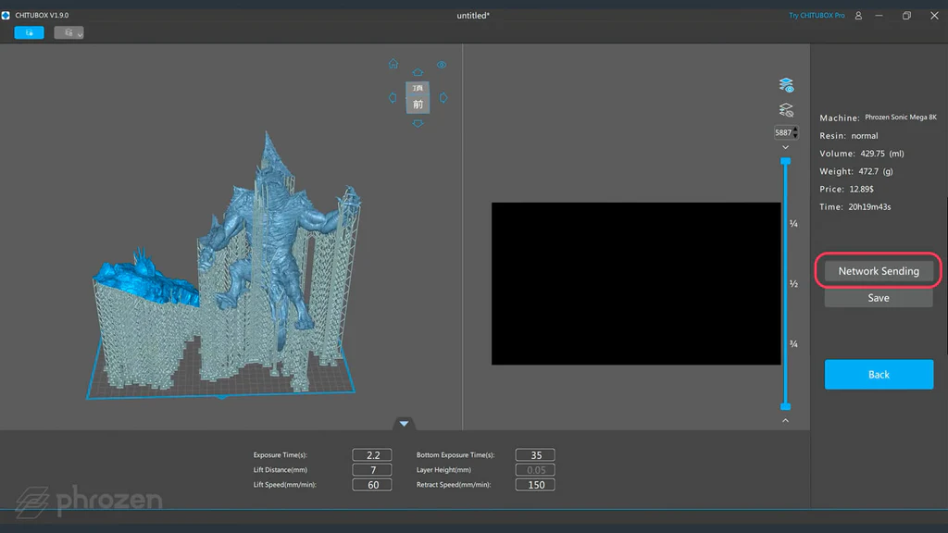Rotate view left using the left arrow icon

[x=393, y=97]
